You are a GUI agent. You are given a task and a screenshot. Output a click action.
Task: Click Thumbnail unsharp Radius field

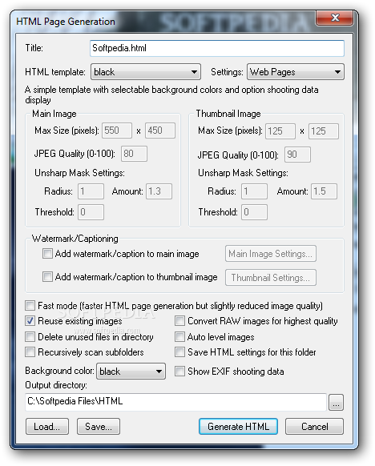coord(254,191)
